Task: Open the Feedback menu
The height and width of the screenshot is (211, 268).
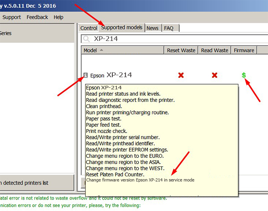Action: click(37, 17)
